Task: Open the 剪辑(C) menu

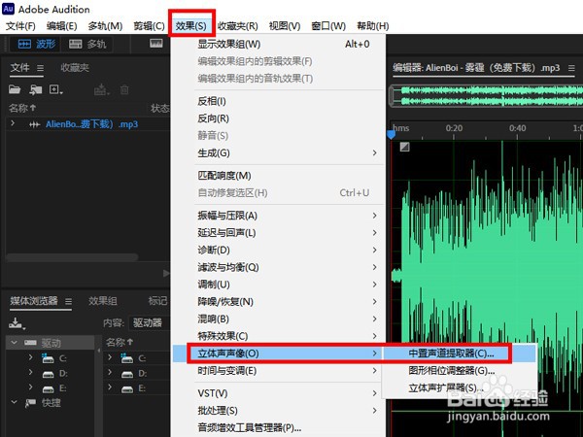Action: pos(149,26)
